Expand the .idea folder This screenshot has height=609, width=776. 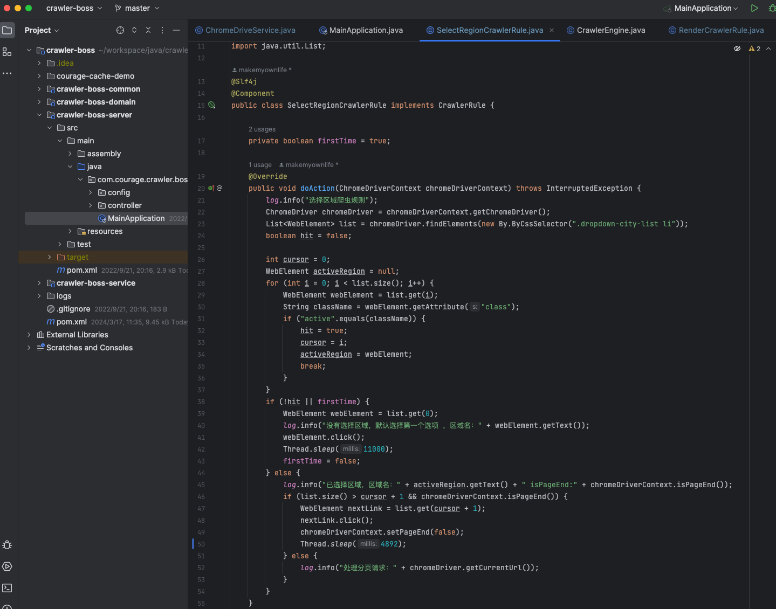[x=39, y=63]
